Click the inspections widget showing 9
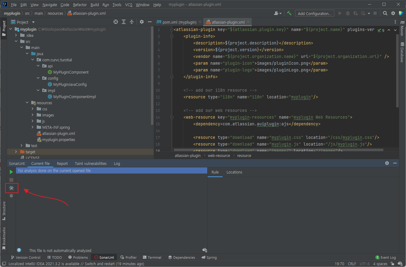The width and height of the screenshot is (406, 267). (381, 30)
